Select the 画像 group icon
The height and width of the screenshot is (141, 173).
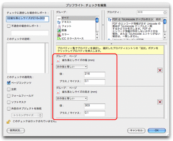click(59, 30)
